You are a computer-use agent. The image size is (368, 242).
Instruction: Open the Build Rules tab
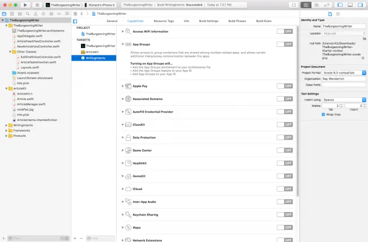(x=264, y=21)
